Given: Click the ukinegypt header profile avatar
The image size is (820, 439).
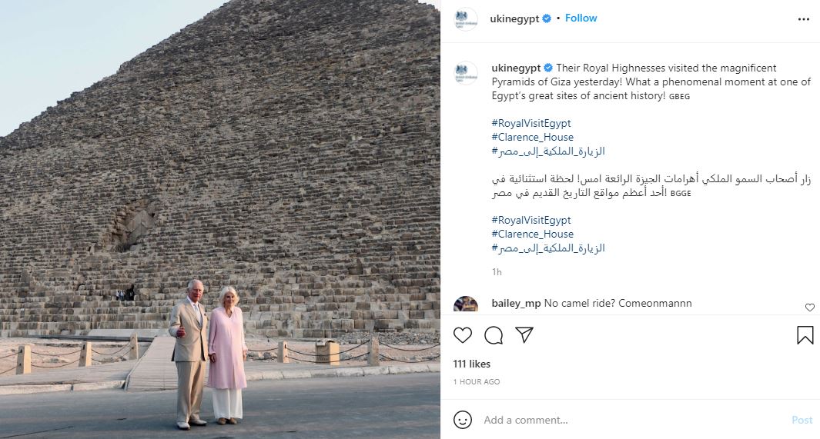Looking at the screenshot, I should [465, 18].
